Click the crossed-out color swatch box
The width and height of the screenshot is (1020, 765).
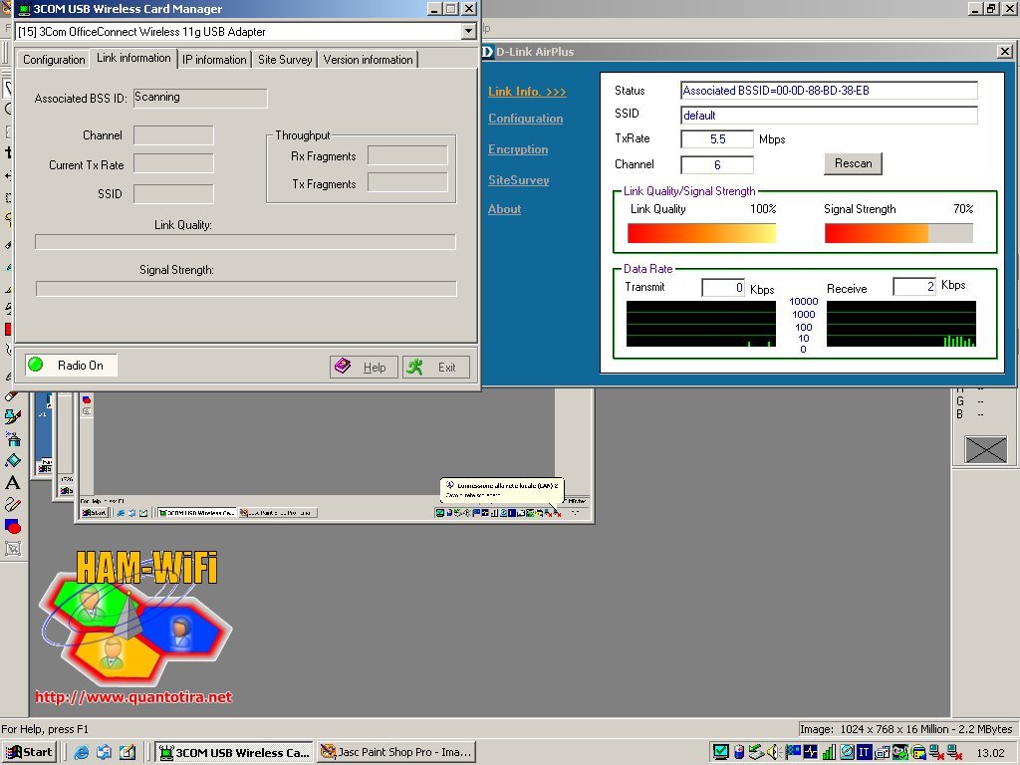985,449
